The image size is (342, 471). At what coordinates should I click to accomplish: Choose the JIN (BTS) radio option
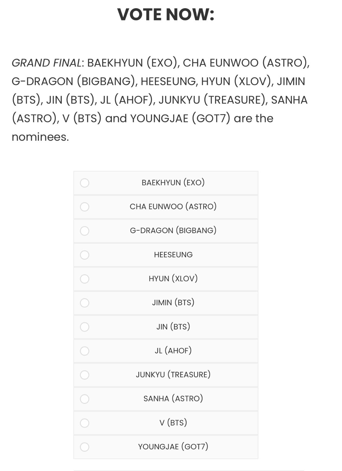click(x=85, y=327)
